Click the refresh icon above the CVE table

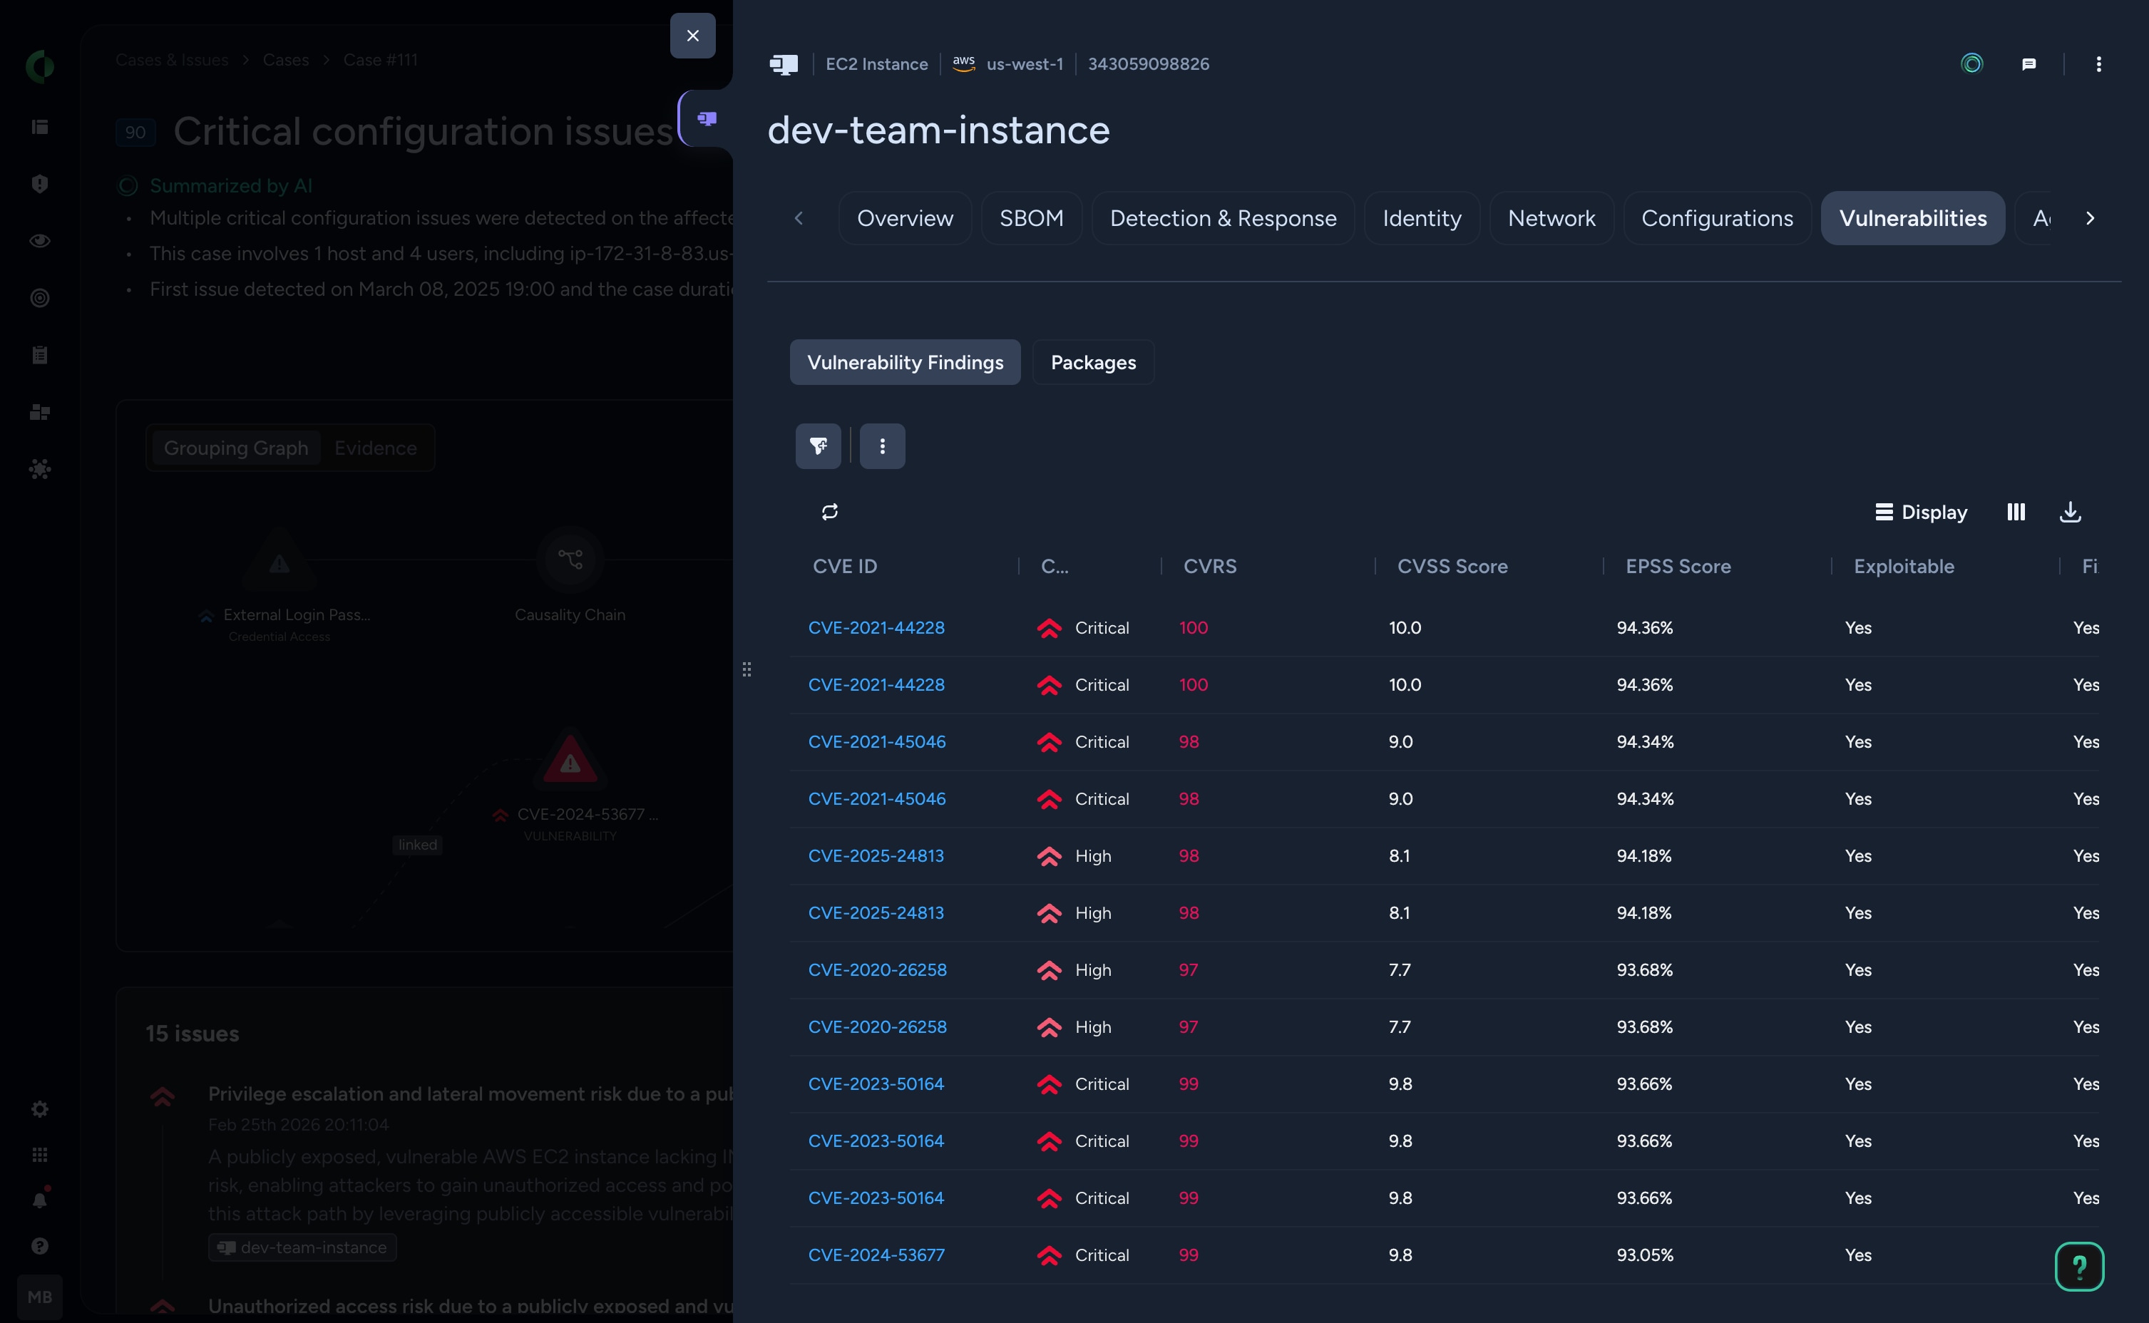pyautogui.click(x=829, y=512)
